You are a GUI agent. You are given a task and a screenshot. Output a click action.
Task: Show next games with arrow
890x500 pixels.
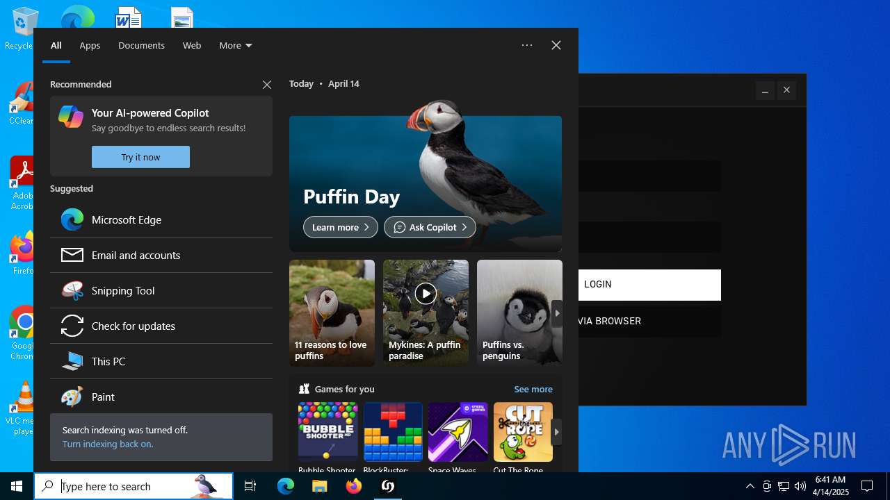[x=556, y=432]
